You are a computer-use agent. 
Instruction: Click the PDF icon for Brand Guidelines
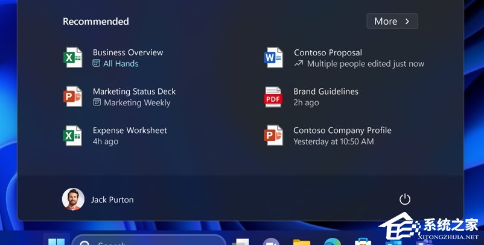point(273,97)
